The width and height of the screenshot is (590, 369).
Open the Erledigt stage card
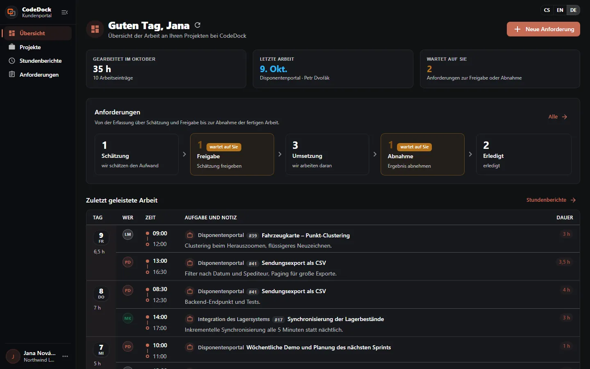(x=524, y=155)
